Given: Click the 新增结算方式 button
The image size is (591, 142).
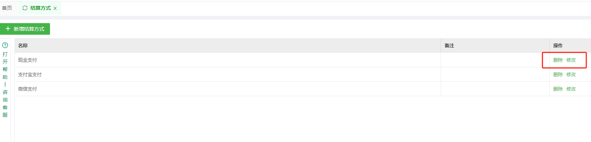Looking at the screenshot, I should coord(25,29).
